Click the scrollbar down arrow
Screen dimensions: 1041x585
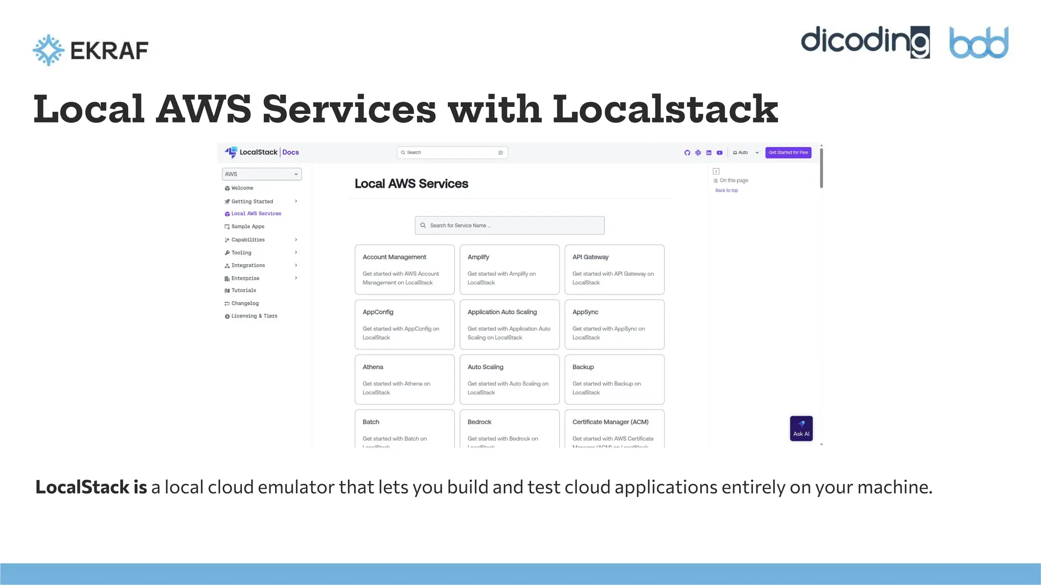[x=821, y=444]
